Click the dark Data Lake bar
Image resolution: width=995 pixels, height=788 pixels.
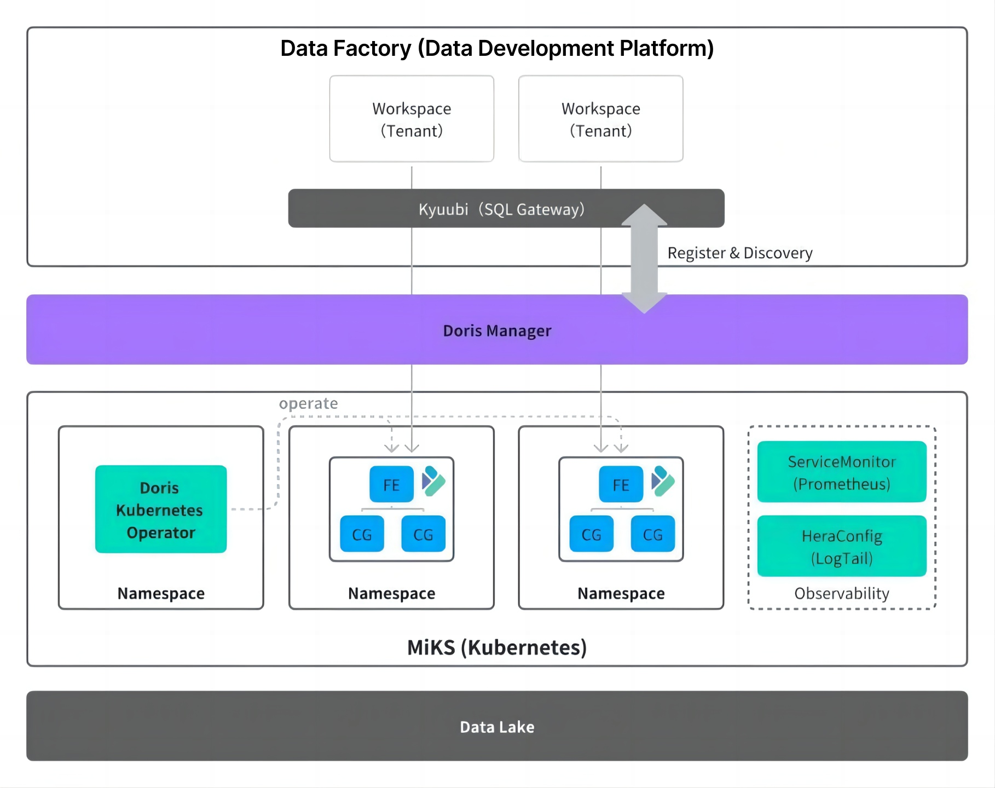point(497,726)
